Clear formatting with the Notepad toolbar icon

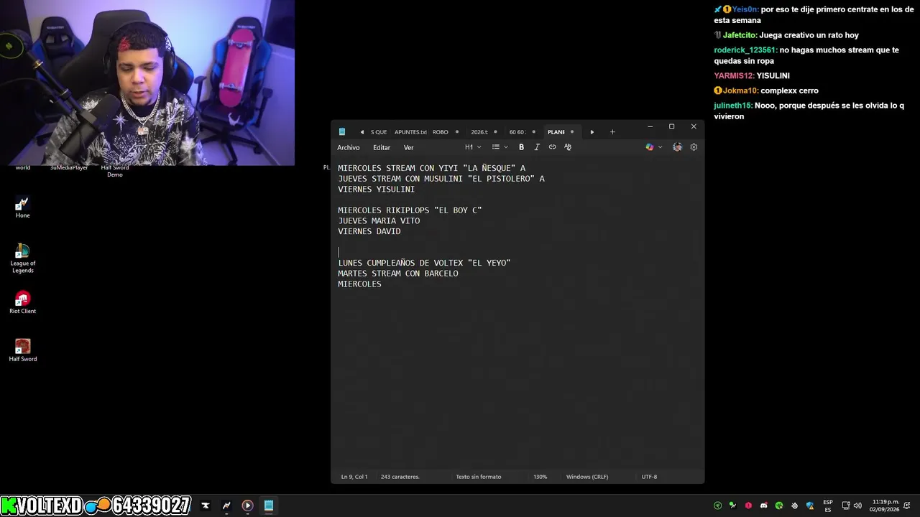(x=568, y=147)
